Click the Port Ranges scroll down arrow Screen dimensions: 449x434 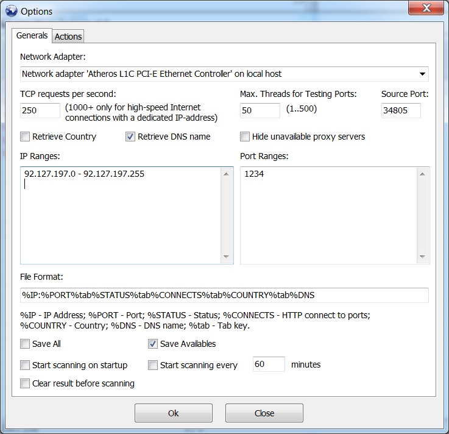(x=422, y=257)
